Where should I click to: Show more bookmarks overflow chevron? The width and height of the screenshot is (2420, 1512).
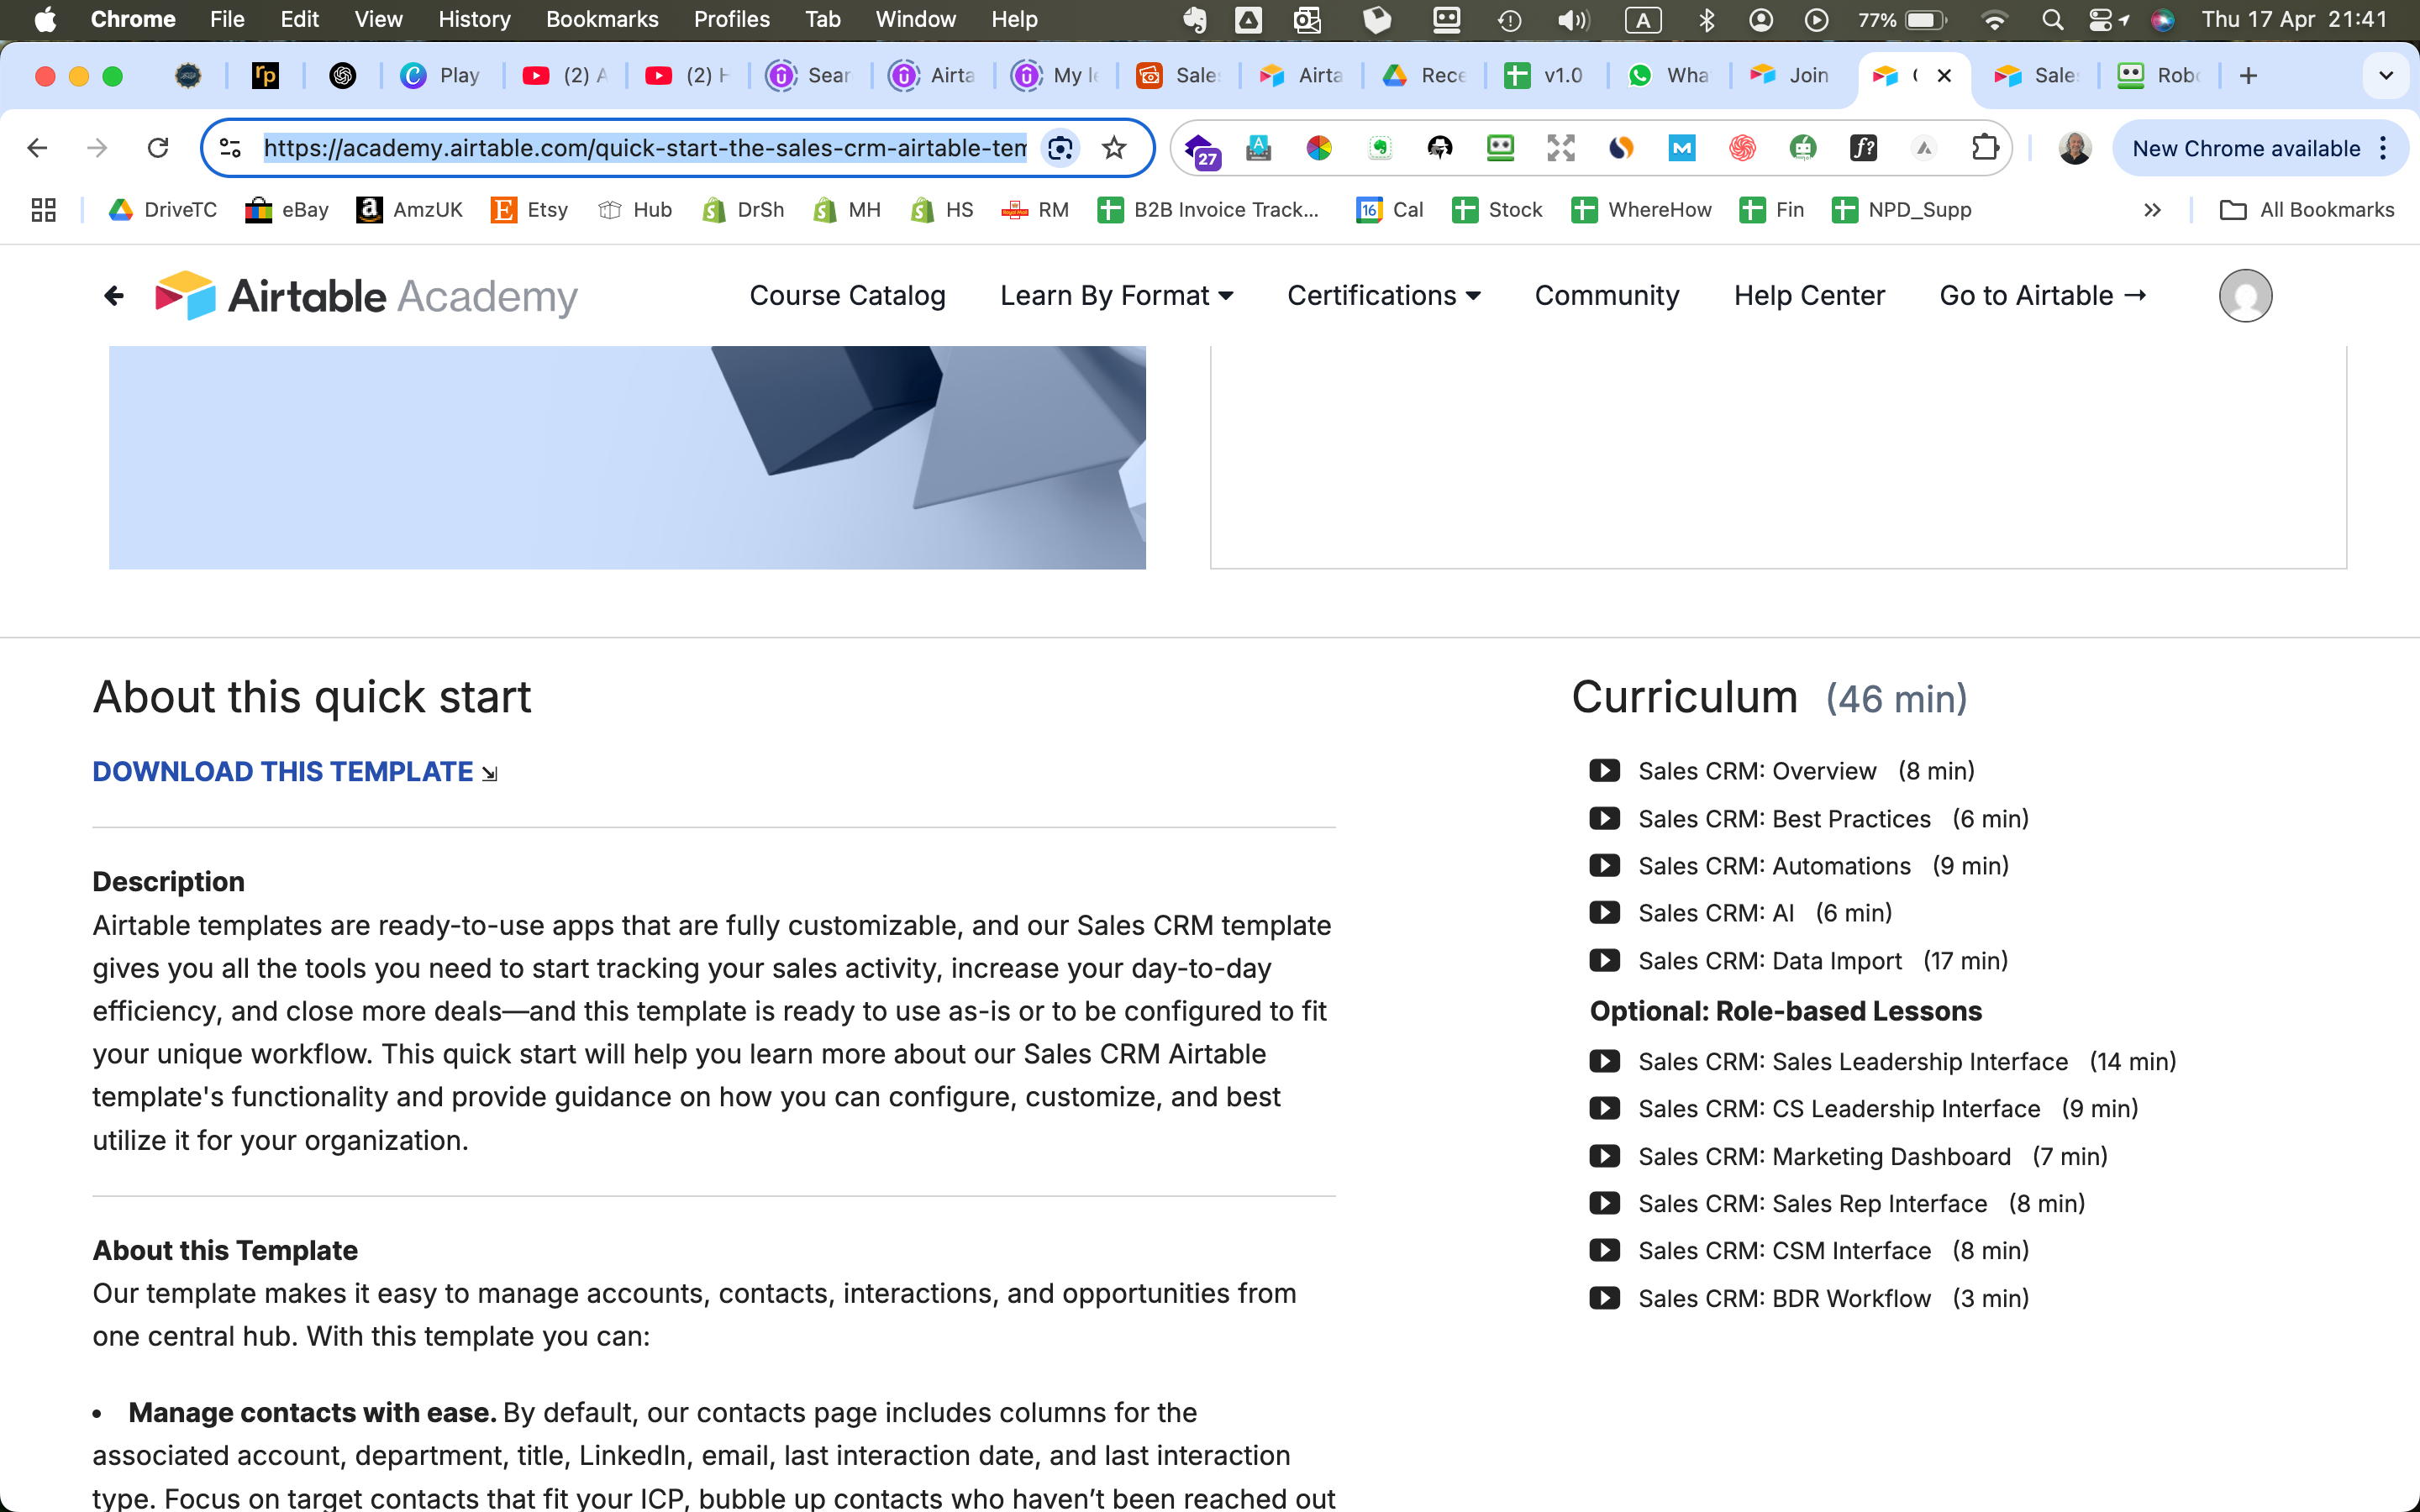(2152, 210)
